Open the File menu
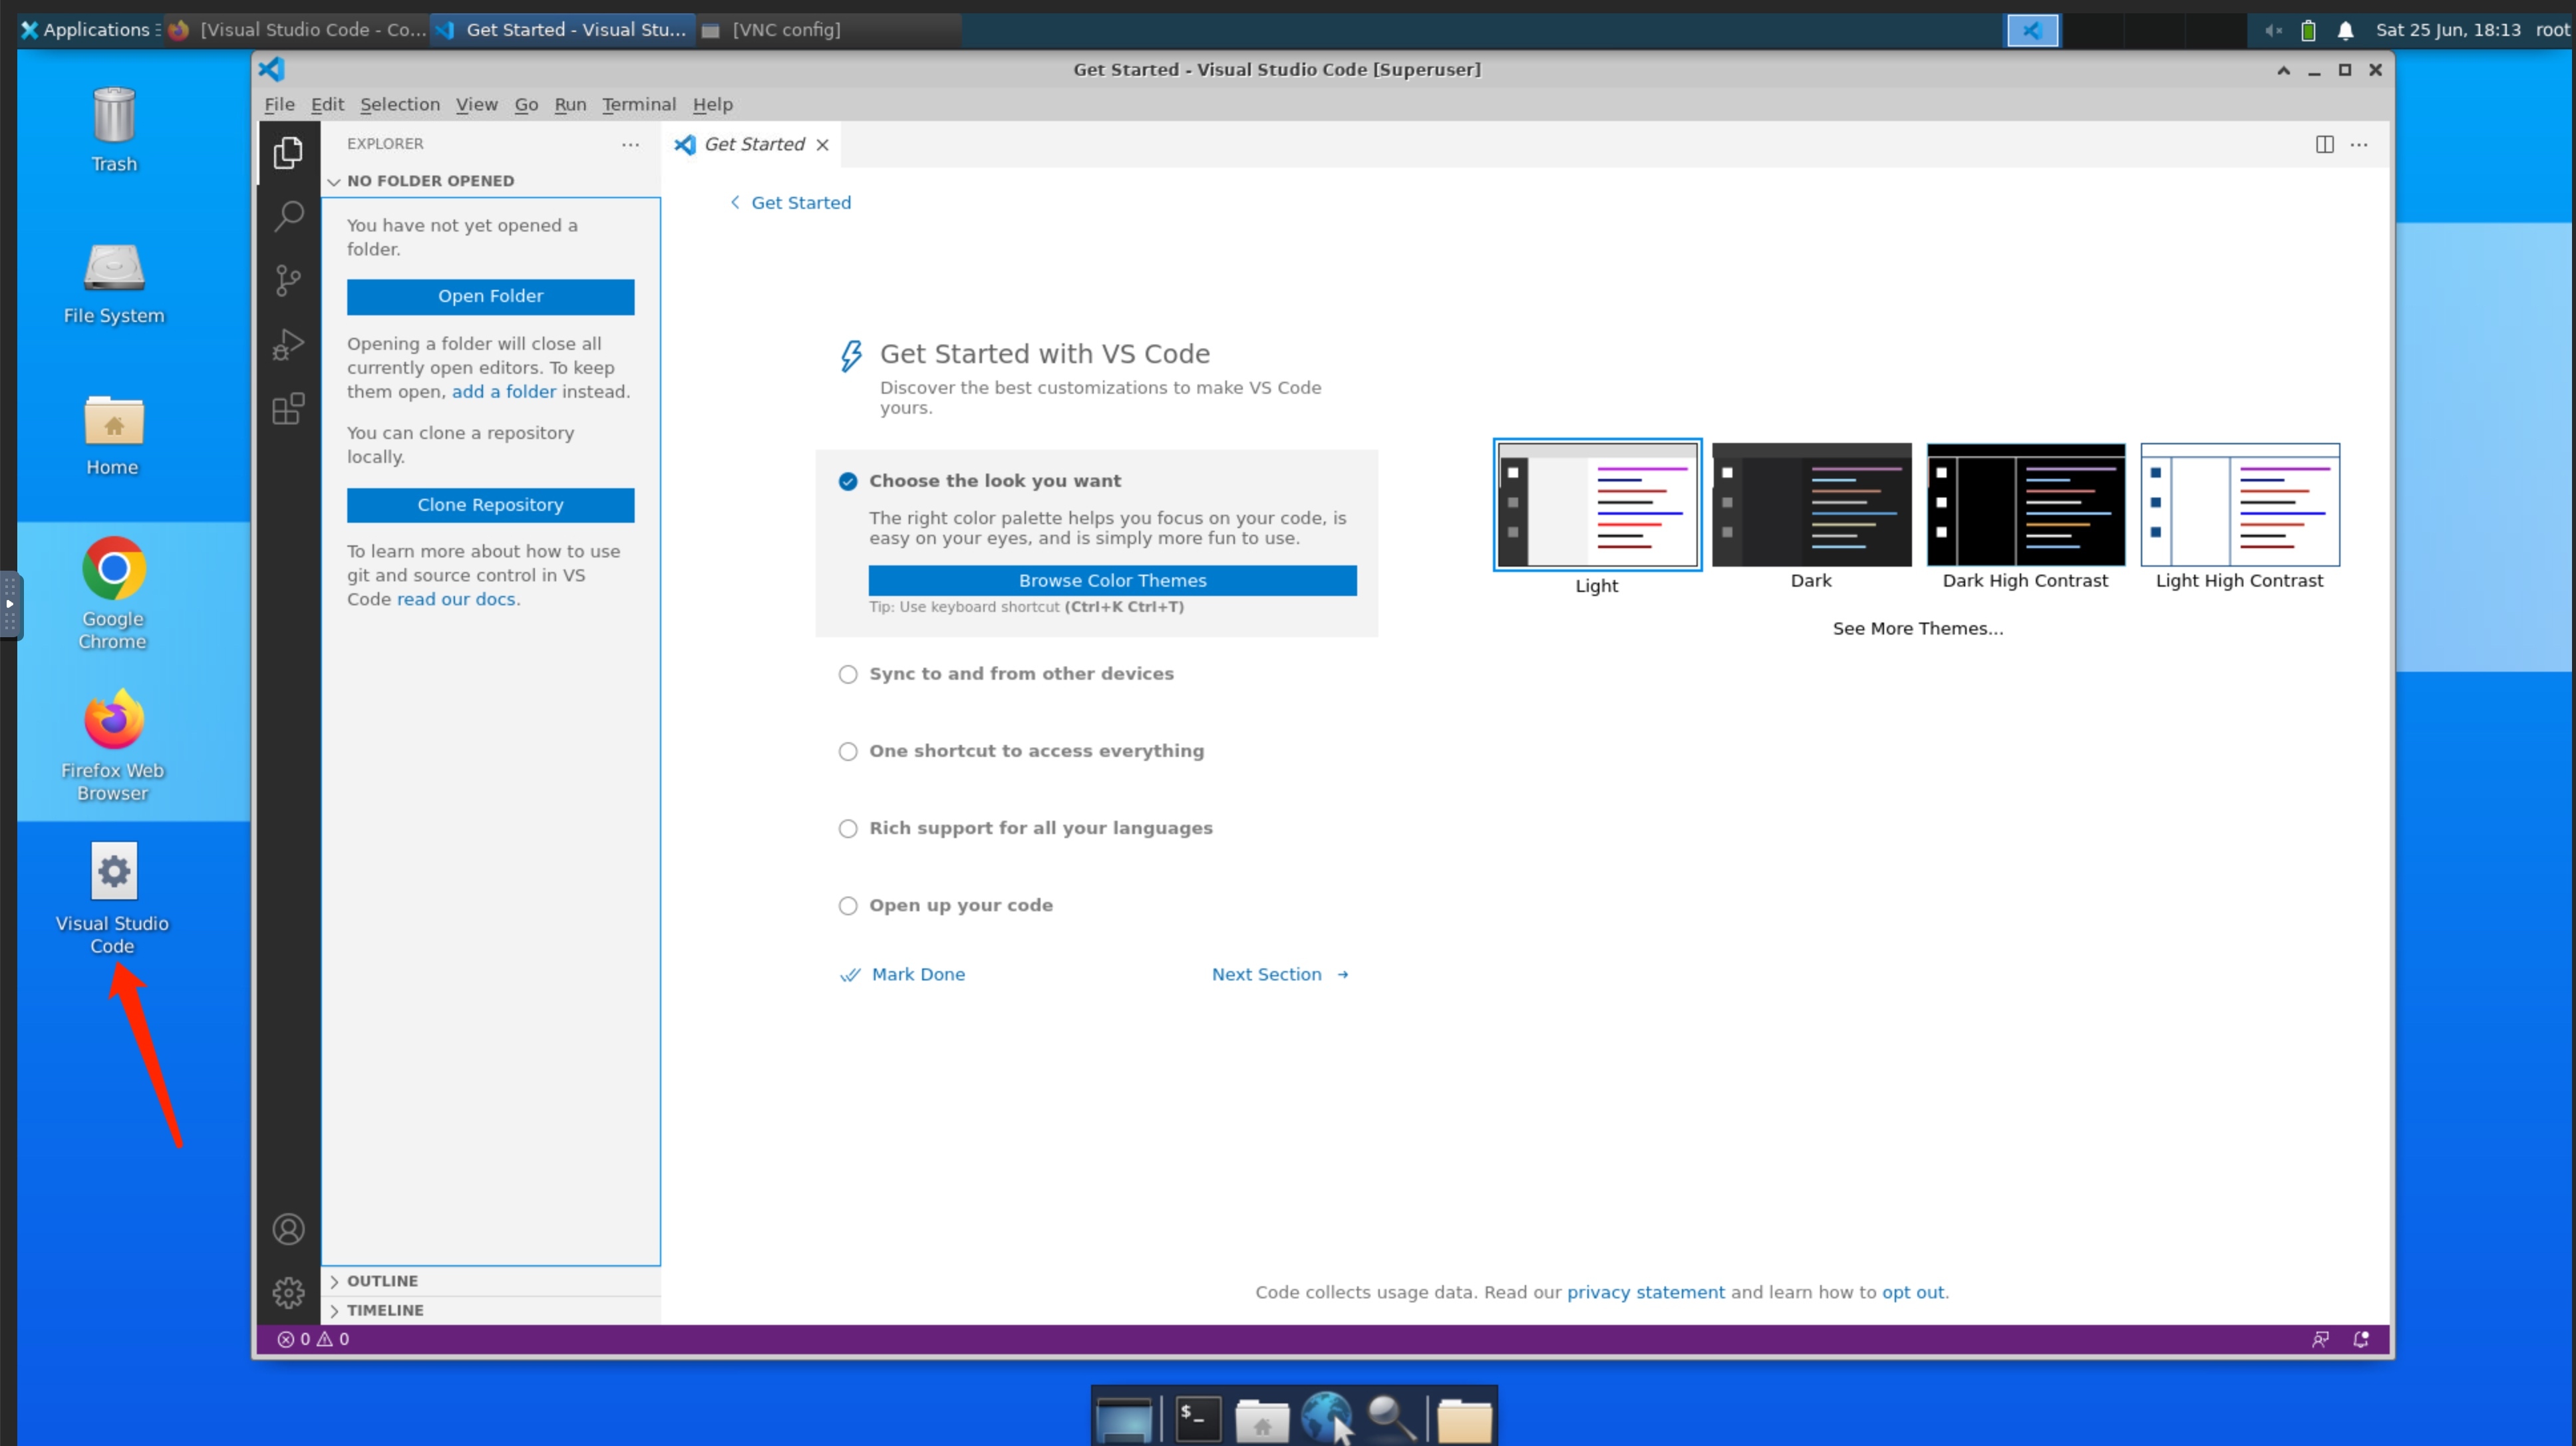The height and width of the screenshot is (1446, 2576). coord(279,104)
